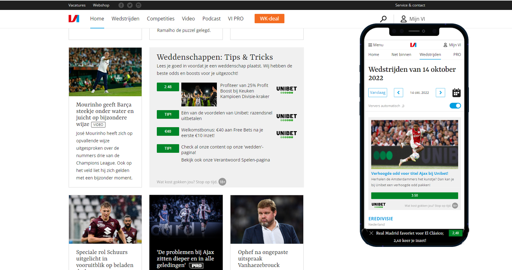Open the Home tab in the main navigation
Image resolution: width=512 pixels, height=270 pixels.
tap(97, 18)
